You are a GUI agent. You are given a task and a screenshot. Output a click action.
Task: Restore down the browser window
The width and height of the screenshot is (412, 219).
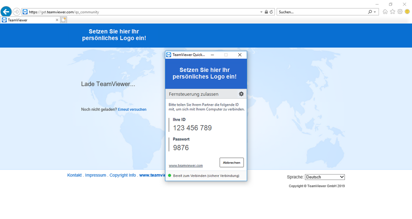pos(391,4)
